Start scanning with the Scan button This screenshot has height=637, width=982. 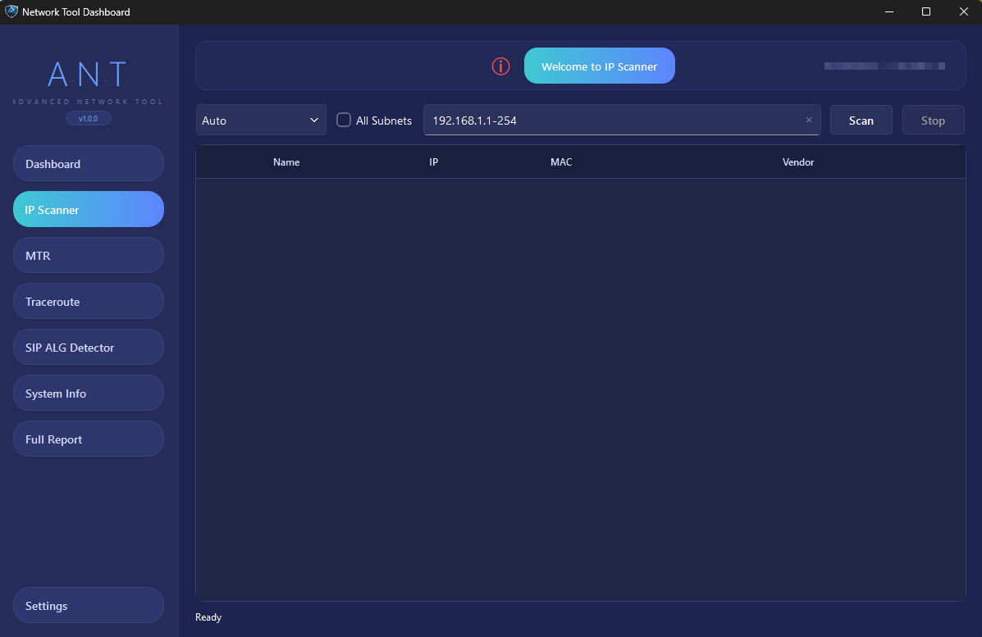[x=861, y=120]
